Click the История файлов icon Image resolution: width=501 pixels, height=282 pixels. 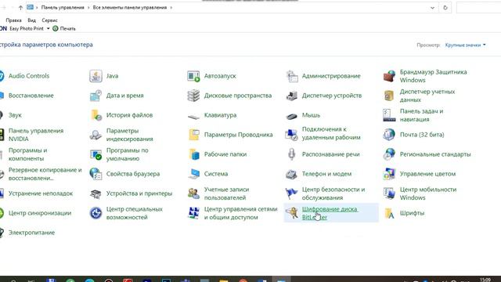coord(96,115)
